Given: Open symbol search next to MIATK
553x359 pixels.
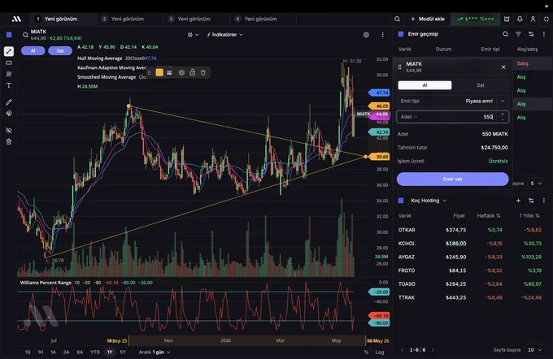Looking at the screenshot, I should coord(25,35).
